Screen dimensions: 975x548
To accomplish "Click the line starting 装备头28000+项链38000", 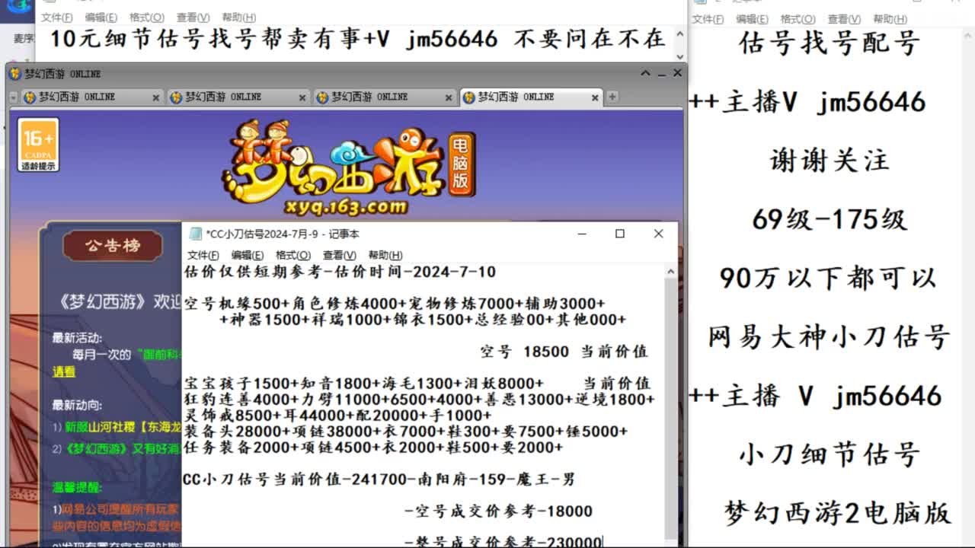I will [x=406, y=431].
